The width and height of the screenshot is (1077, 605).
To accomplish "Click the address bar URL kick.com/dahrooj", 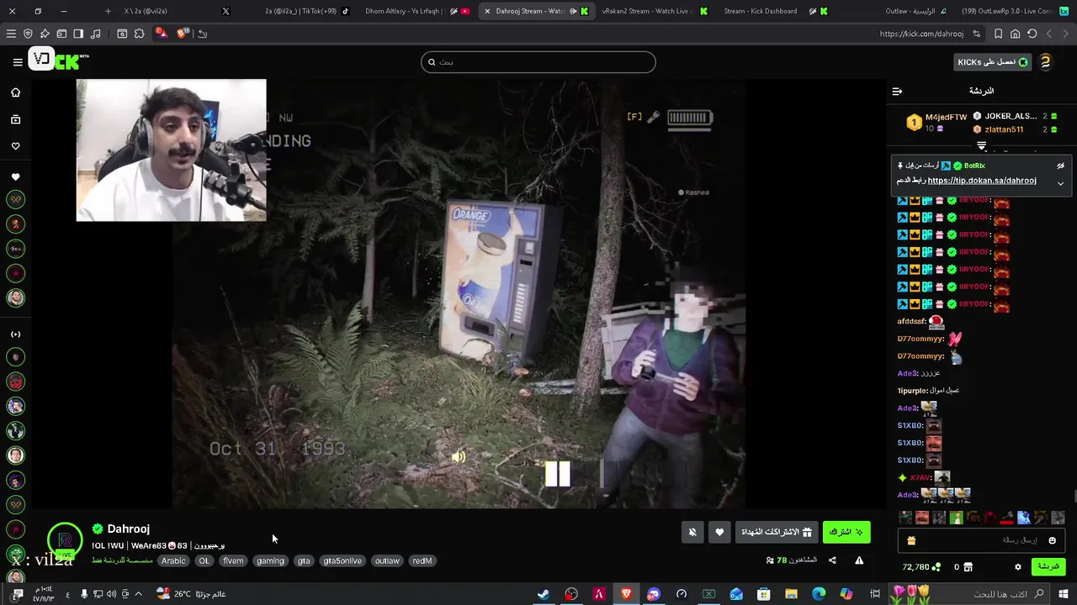I will tap(921, 34).
